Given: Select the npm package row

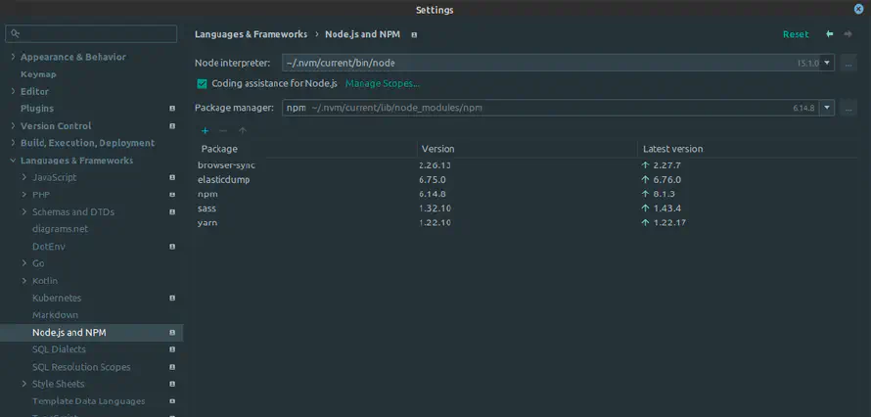Looking at the screenshot, I should [527, 194].
